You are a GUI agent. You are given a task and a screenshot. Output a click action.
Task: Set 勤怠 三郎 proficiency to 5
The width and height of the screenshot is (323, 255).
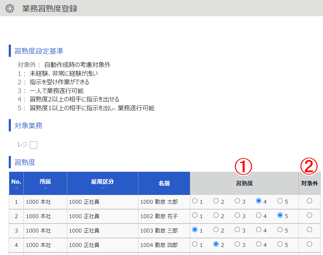280,230
